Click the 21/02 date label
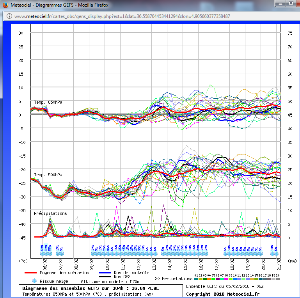 [x=279, y=264]
